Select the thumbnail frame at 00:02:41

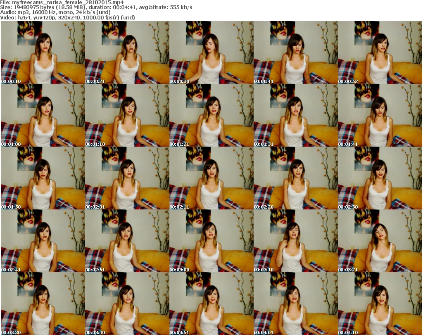(43, 241)
